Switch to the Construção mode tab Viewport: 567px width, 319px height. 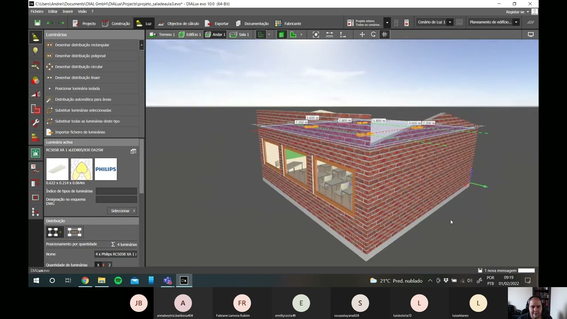(116, 23)
